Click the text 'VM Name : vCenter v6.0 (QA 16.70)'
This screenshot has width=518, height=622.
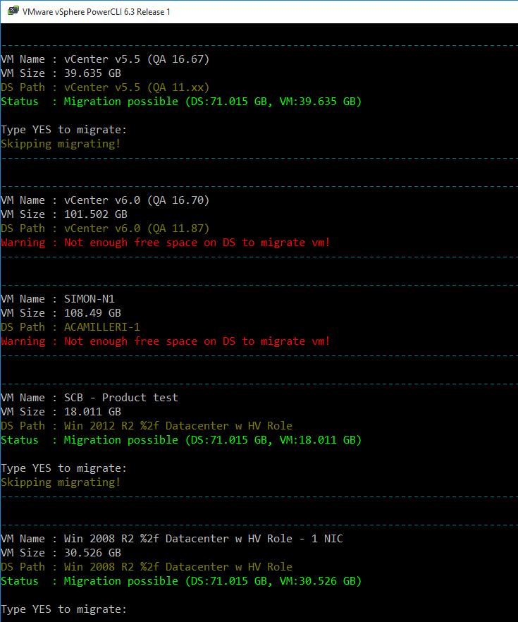pyautogui.click(x=105, y=200)
